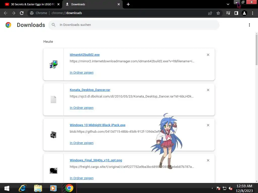
Task: Click the muted volume tray icon
Action: click(x=231, y=188)
